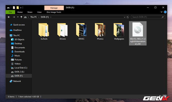The height and width of the screenshot is (102, 172).
Task: Click the New folder quick access icon
Action: tap(18, 8)
